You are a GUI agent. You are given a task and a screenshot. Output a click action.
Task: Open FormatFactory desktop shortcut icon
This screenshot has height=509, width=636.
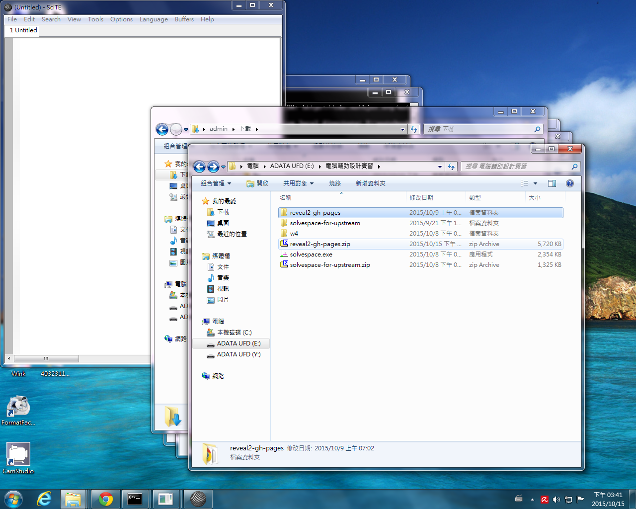18,411
